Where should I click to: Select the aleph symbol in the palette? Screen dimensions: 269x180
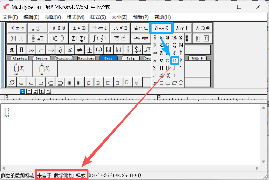(x=181, y=38)
